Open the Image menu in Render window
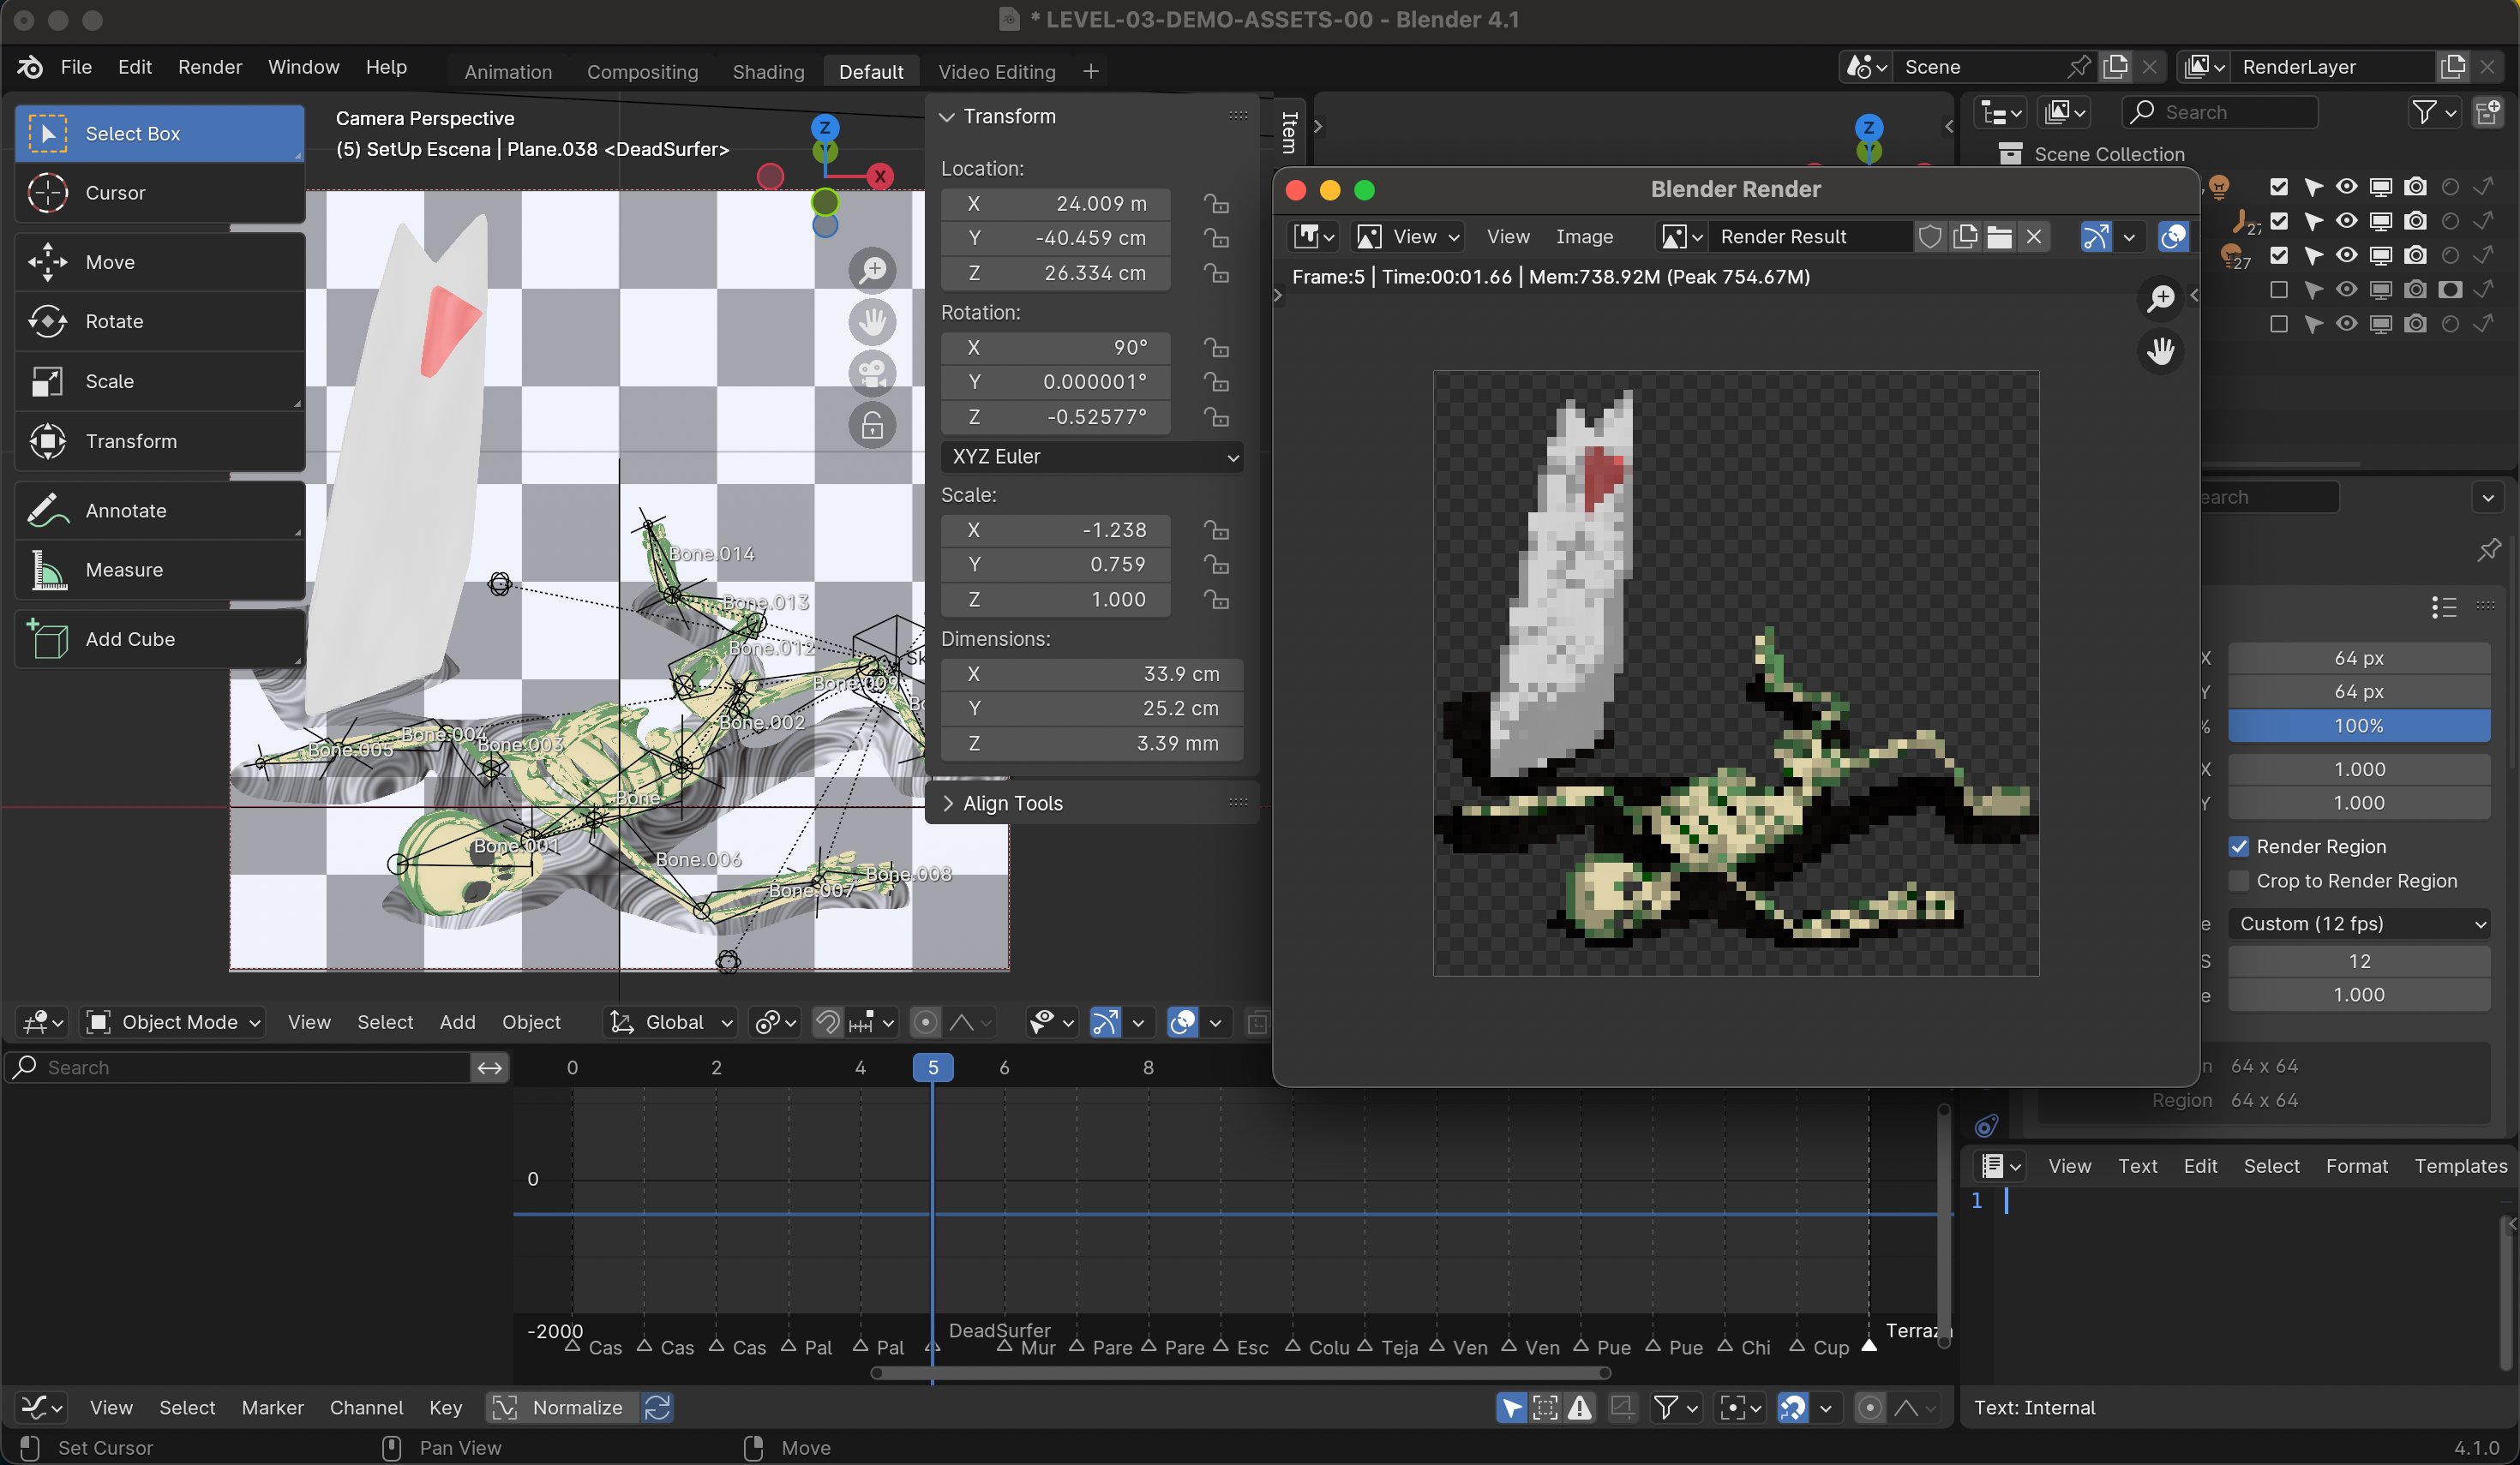This screenshot has height=1465, width=2520. [x=1584, y=236]
